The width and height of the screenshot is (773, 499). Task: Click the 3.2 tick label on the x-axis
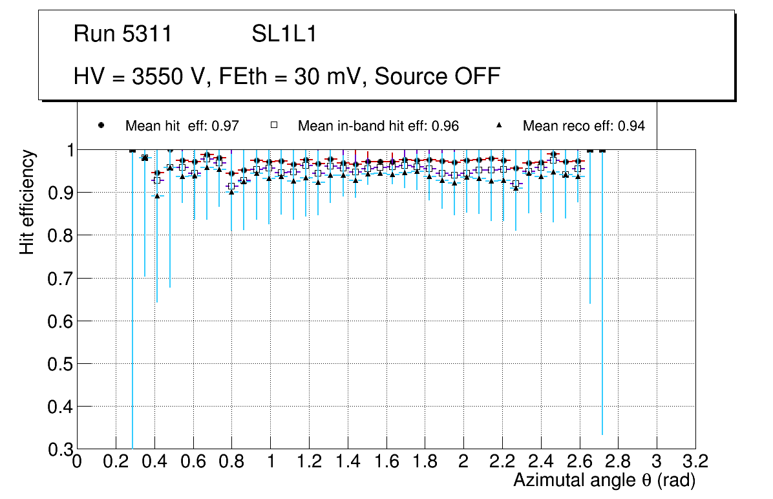695,462
